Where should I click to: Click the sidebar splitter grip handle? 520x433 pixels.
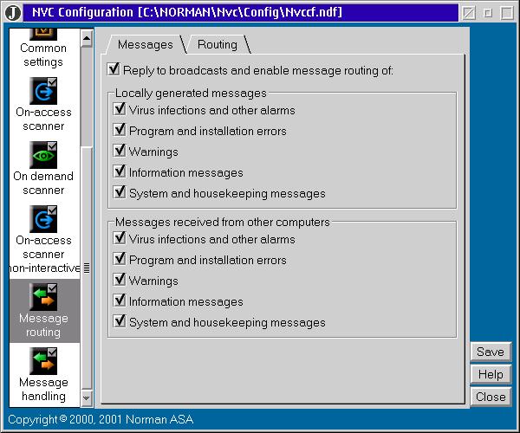pyautogui.click(x=87, y=268)
